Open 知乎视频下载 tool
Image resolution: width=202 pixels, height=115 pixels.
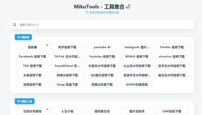pos(67,47)
